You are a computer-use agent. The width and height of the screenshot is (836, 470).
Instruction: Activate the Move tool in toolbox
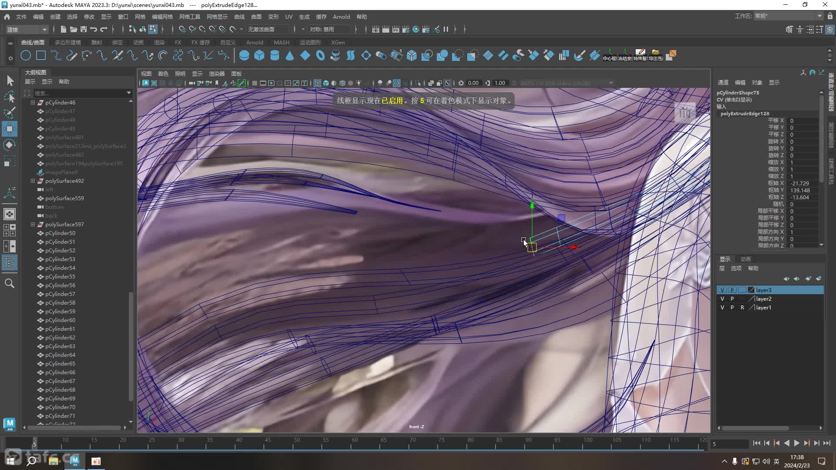[x=10, y=129]
